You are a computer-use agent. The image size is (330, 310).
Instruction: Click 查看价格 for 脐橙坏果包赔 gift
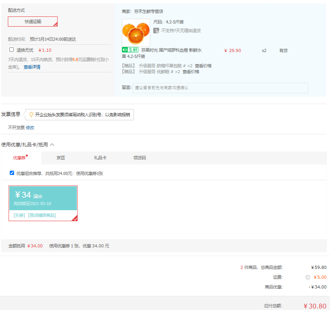coord(203,66)
